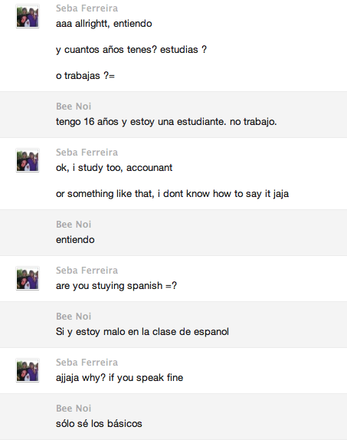Open Seba Ferreira's name above 'aaa allrightt, entiendo'

(x=87, y=8)
